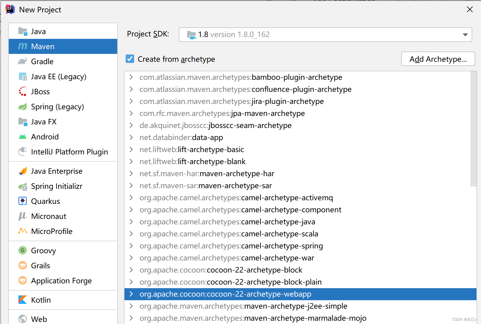Click the Java Enterprise flame icon
This screenshot has width=481, height=324.
point(23,171)
